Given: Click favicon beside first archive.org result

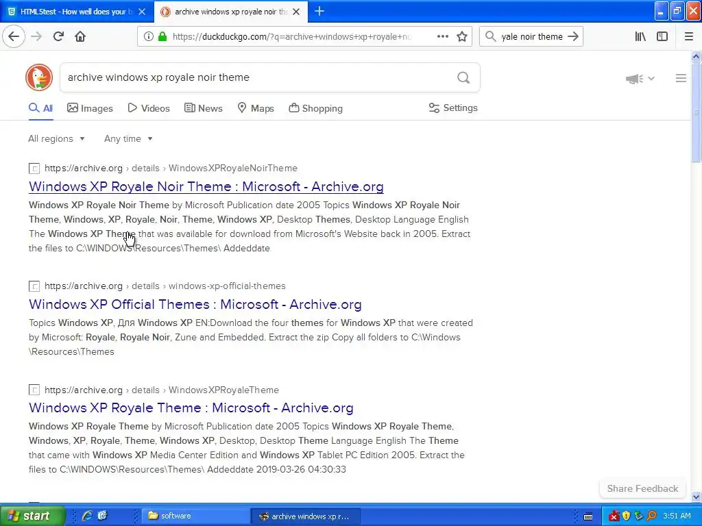Looking at the screenshot, I should click(34, 168).
